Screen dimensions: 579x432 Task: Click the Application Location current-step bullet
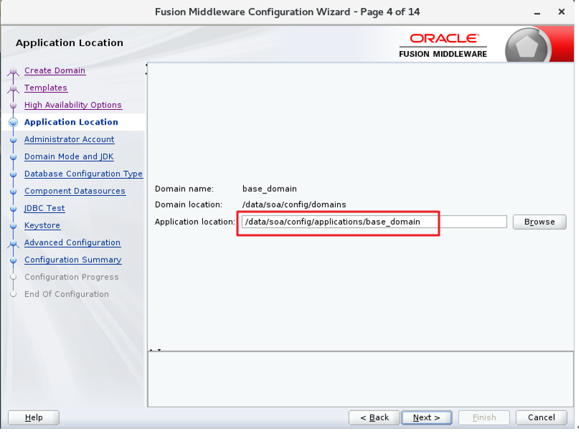[x=13, y=123]
